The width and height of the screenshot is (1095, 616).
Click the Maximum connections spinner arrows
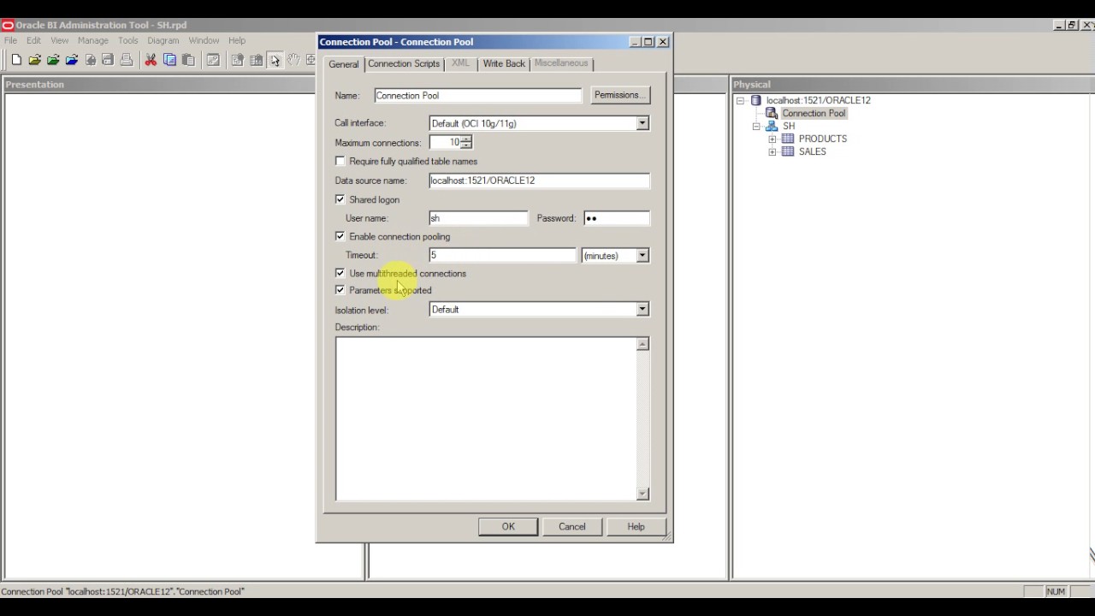(466, 142)
